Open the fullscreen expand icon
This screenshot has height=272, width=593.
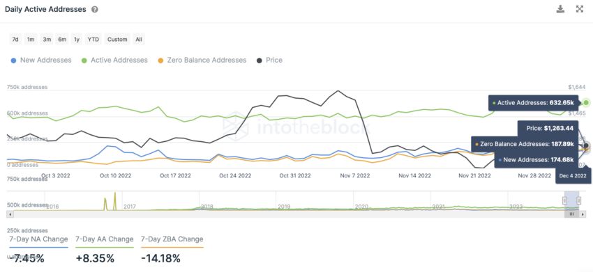point(579,9)
